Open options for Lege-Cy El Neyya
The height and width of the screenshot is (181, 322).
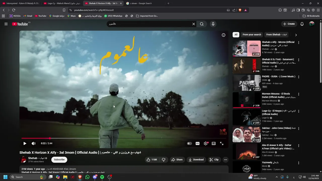point(299,111)
